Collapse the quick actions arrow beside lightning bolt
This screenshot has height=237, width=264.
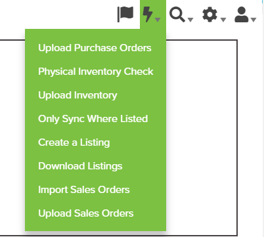pos(158,20)
